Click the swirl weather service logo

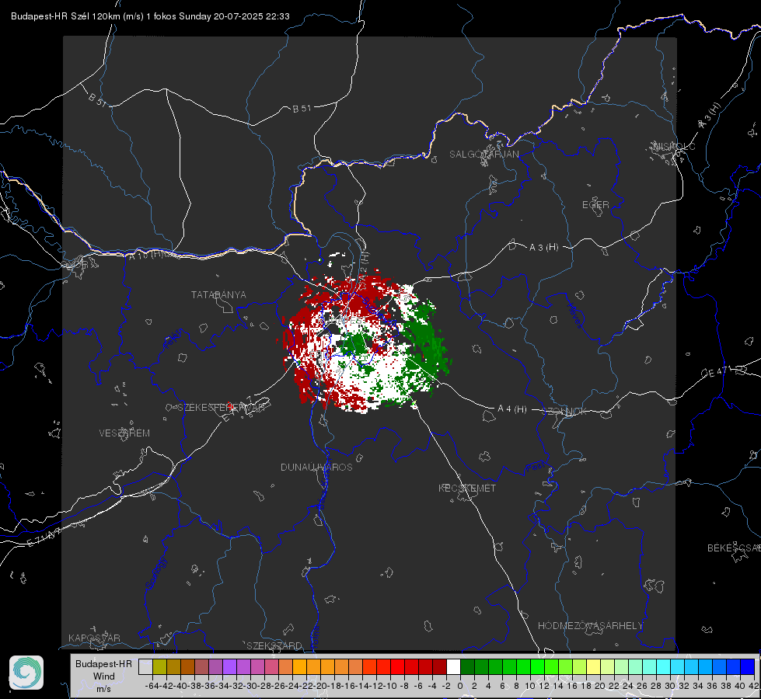(26, 673)
